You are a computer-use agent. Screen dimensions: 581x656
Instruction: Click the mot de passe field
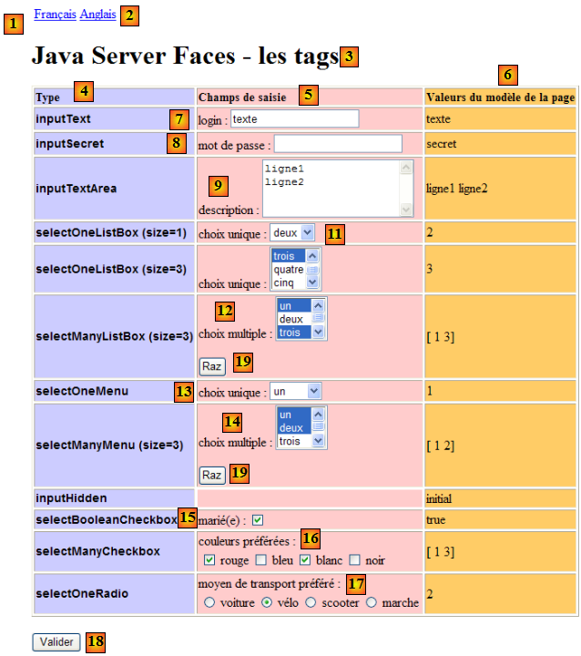(338, 144)
